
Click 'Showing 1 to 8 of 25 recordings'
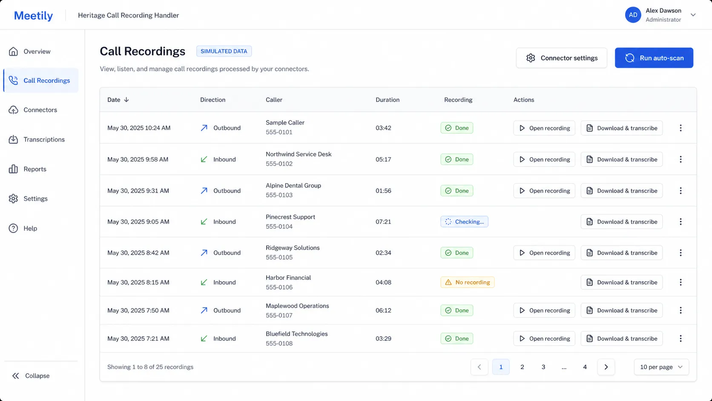click(150, 367)
